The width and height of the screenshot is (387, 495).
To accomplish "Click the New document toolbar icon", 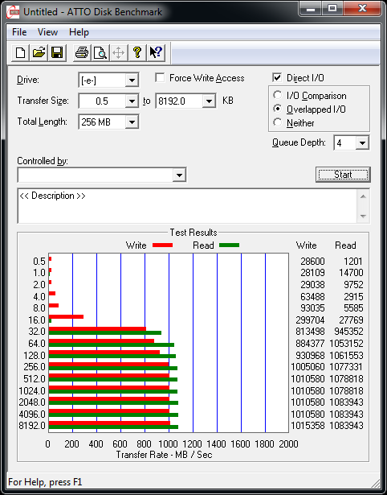I will (x=20, y=52).
